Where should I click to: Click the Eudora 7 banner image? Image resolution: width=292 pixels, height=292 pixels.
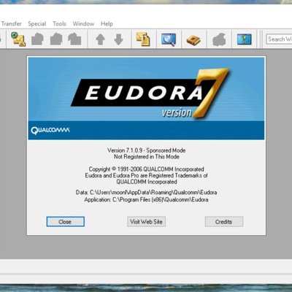pyautogui.click(x=146, y=99)
